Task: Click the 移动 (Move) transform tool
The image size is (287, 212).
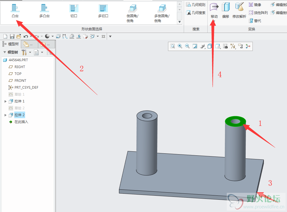Action: pos(214,11)
